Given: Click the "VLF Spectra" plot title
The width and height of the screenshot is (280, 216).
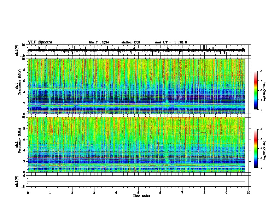Looking at the screenshot, I should [x=40, y=42].
